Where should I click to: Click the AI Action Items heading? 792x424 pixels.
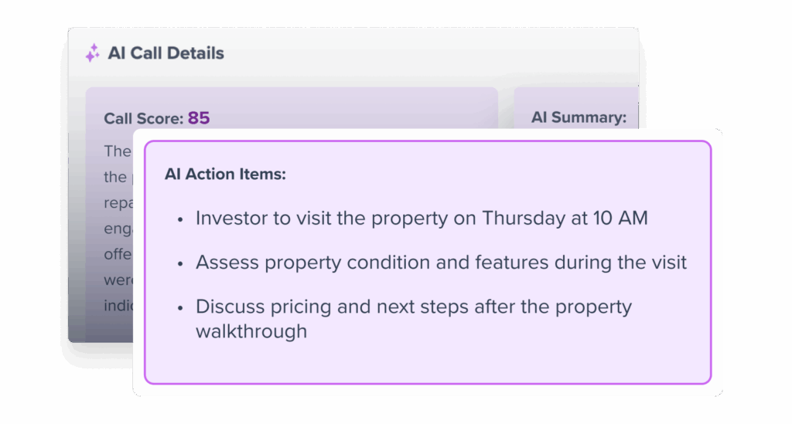(x=225, y=175)
